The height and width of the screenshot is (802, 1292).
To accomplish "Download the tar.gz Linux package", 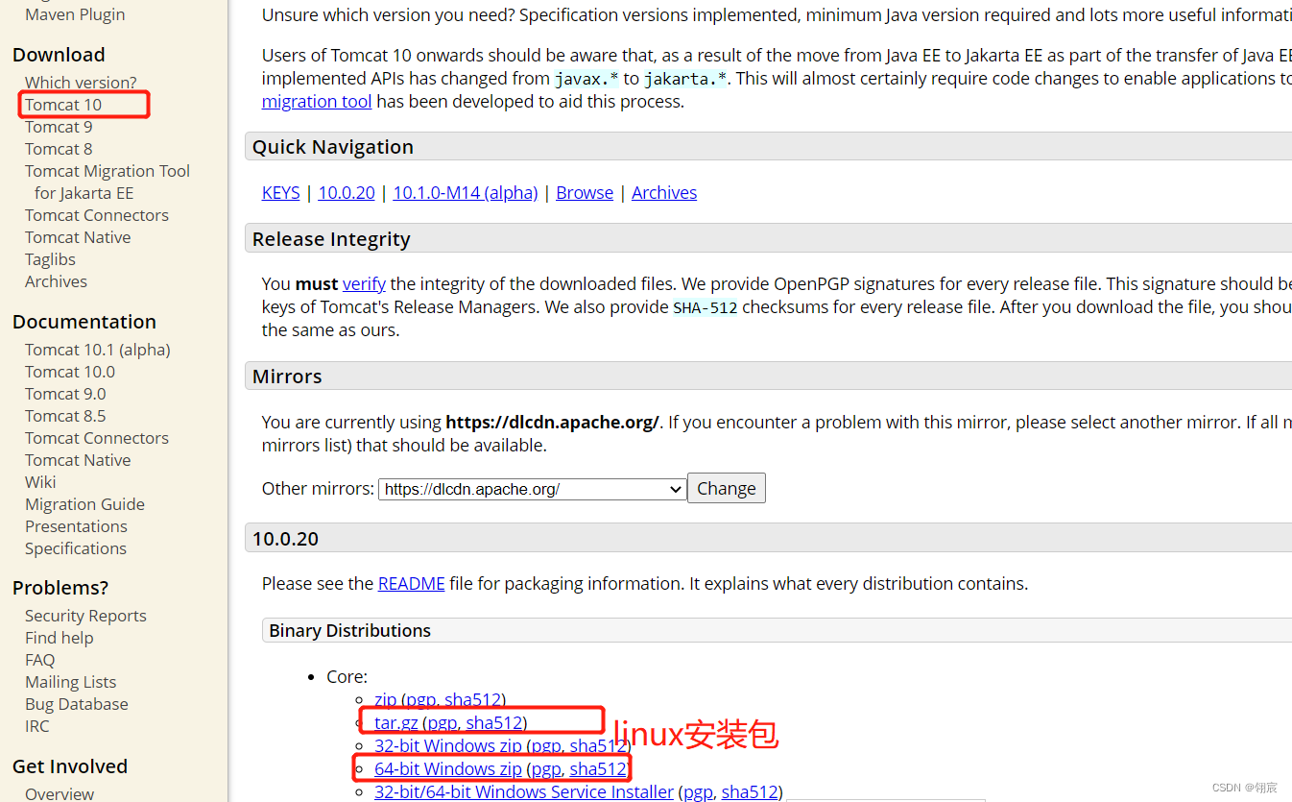I will pos(396,722).
